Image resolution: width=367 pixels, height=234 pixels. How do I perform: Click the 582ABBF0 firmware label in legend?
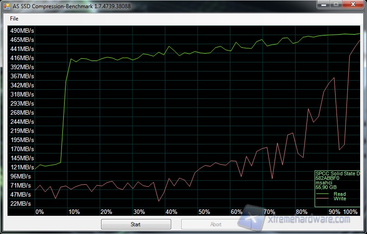coord(327,178)
